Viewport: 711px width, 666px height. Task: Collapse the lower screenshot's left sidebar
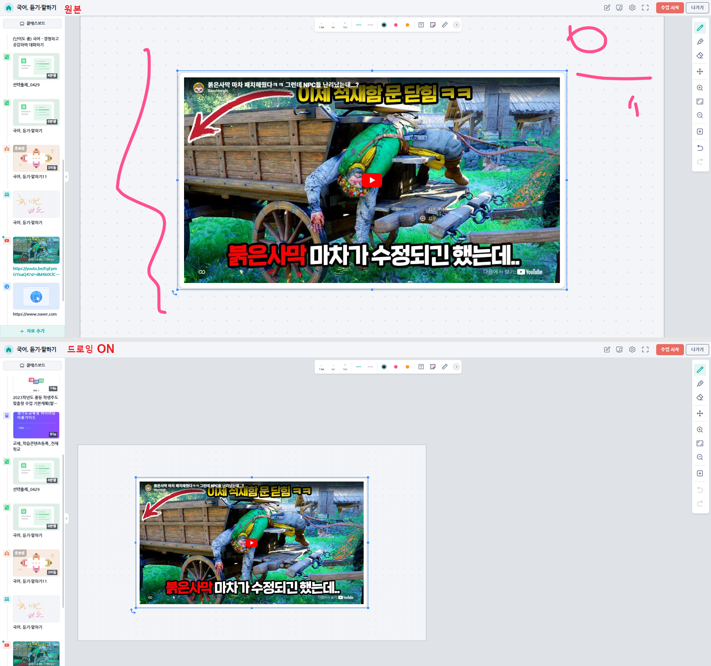[67, 519]
